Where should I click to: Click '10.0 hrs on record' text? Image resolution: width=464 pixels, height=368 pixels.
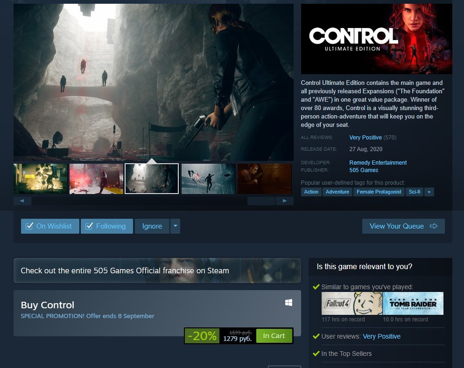point(405,319)
